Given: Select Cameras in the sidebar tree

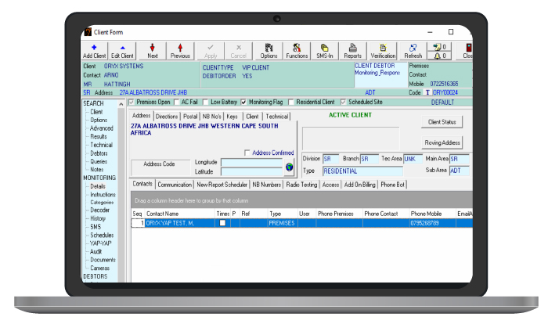Looking at the screenshot, I should tap(99, 268).
